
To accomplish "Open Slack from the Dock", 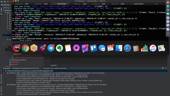I will pos(42,48).
